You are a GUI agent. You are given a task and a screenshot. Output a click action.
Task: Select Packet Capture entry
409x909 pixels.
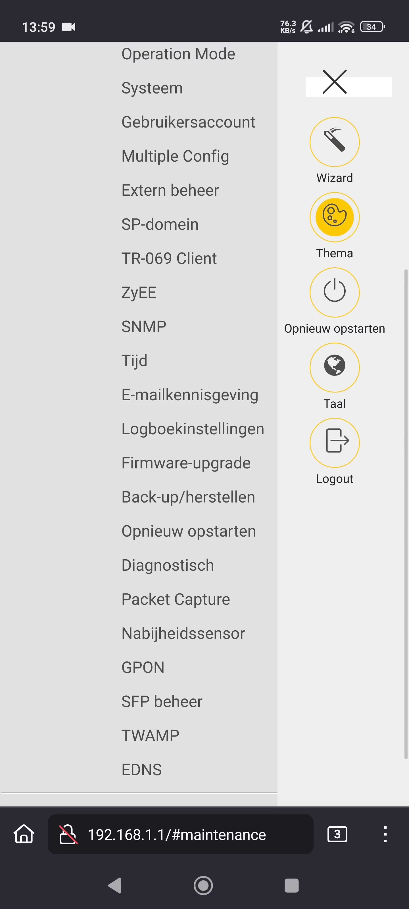coord(175,599)
